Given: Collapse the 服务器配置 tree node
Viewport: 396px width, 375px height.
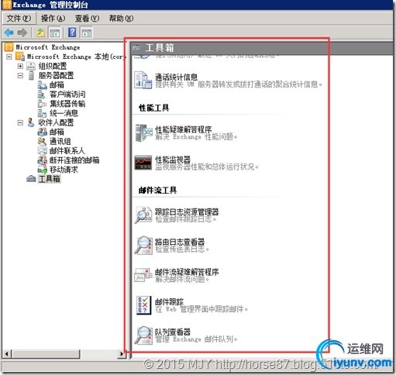Looking at the screenshot, I should click(x=20, y=76).
